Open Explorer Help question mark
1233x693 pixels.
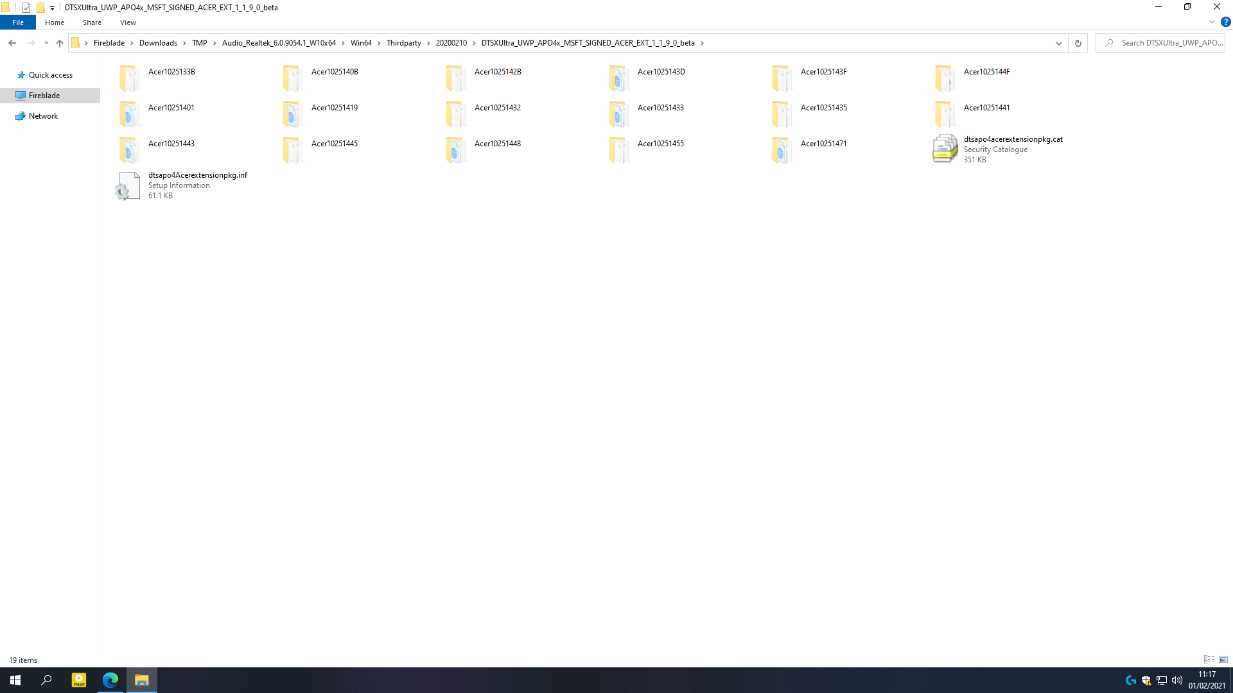pyautogui.click(x=1225, y=22)
